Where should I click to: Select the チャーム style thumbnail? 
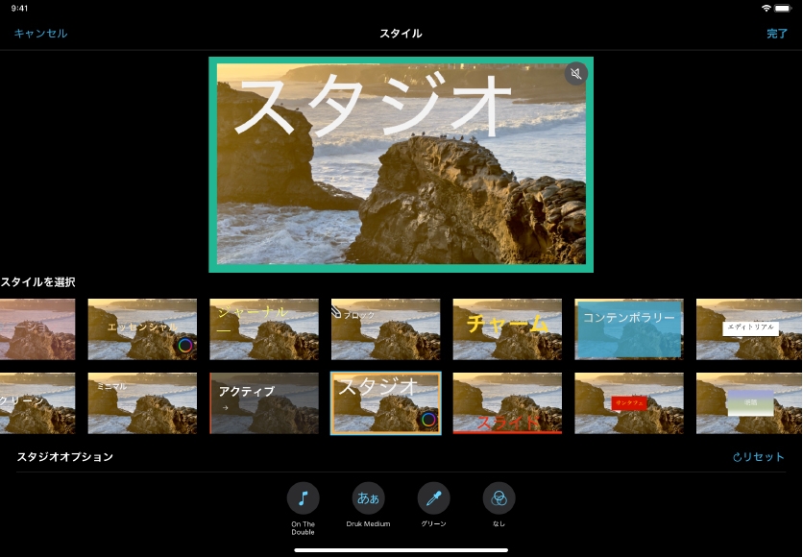click(507, 328)
